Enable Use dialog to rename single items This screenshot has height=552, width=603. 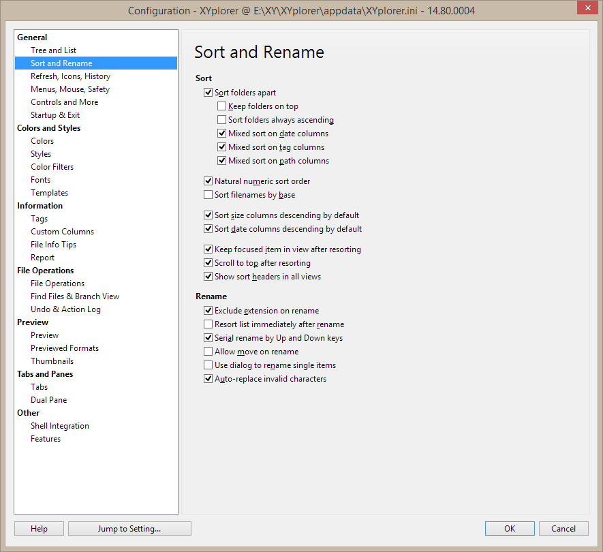208,365
